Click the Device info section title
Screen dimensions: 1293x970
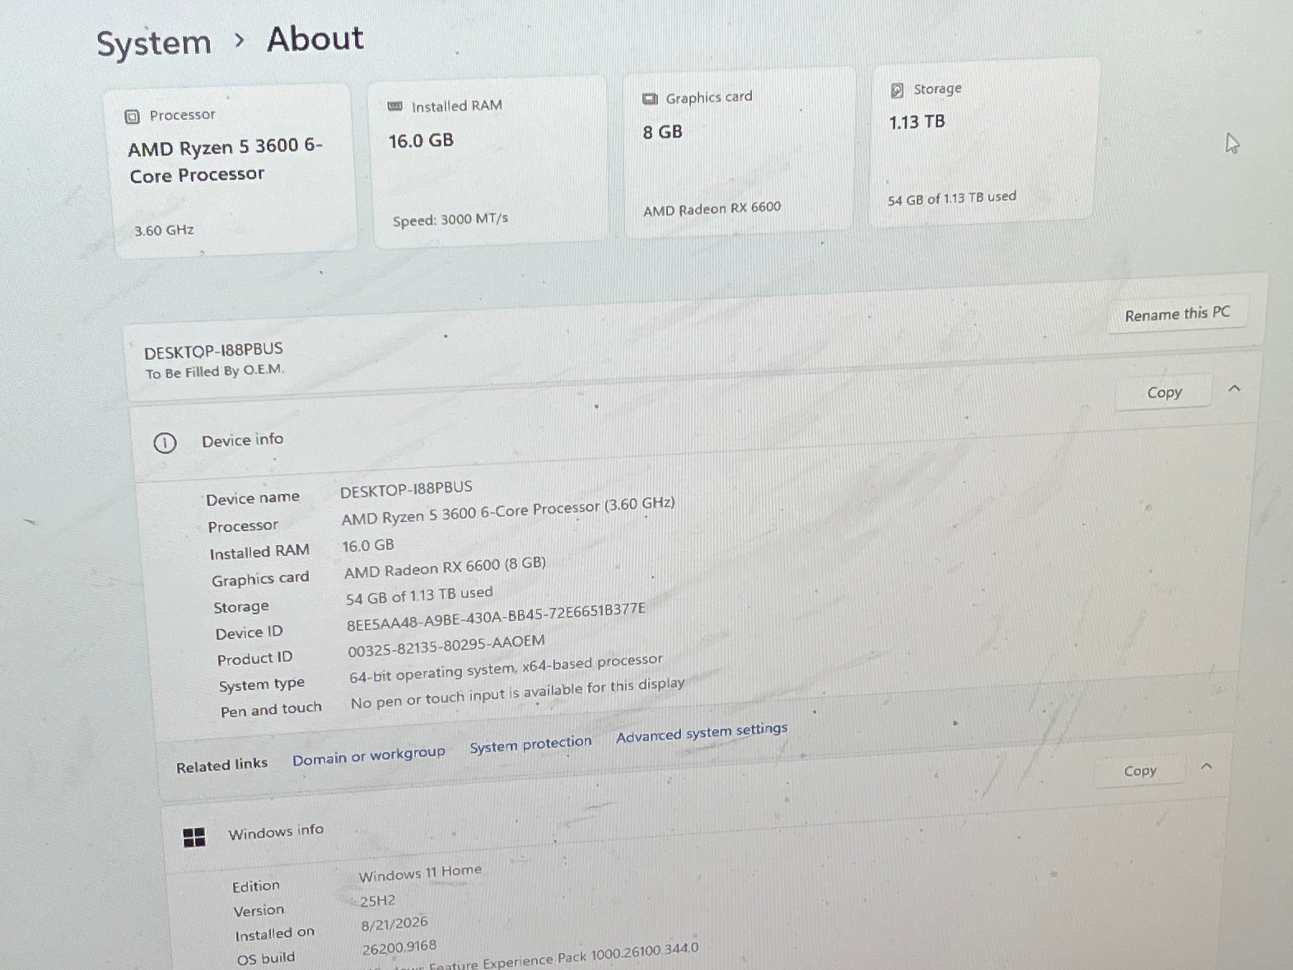[x=242, y=440]
